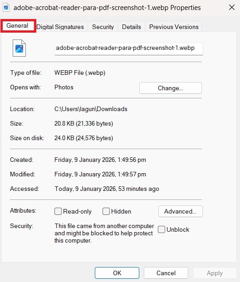Screen dimensions: 240x282
Task: Click the 'Size on disk:' label
Action: click(x=27, y=138)
